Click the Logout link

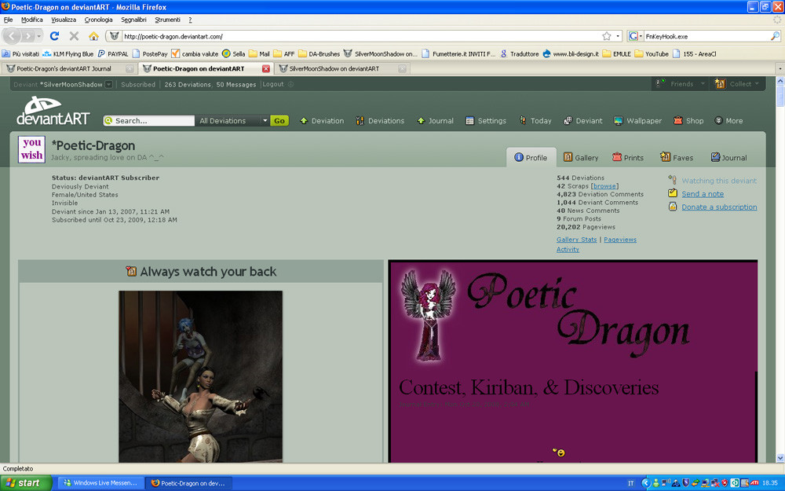(x=273, y=84)
